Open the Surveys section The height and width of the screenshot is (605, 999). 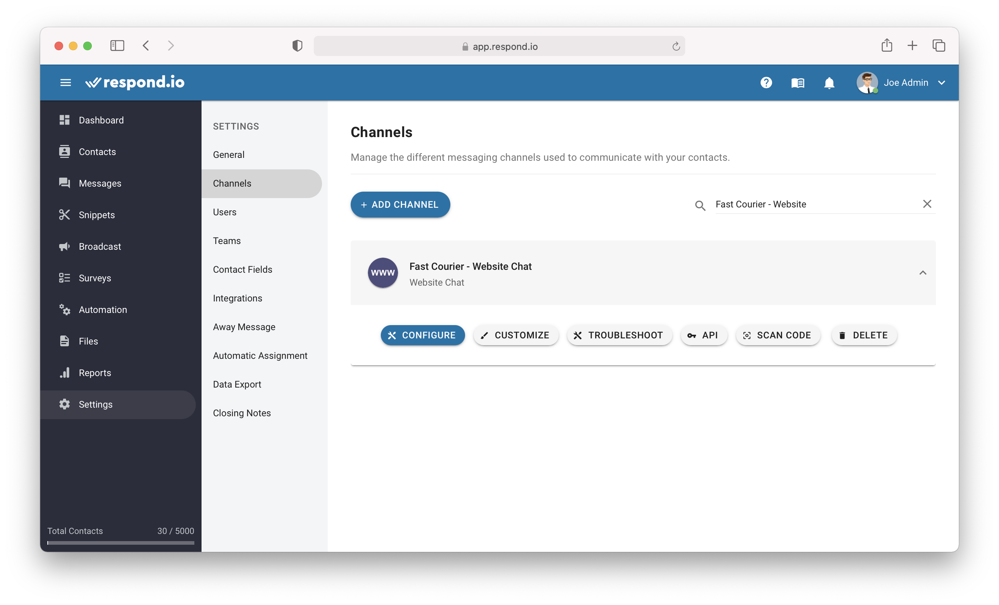[x=95, y=278]
